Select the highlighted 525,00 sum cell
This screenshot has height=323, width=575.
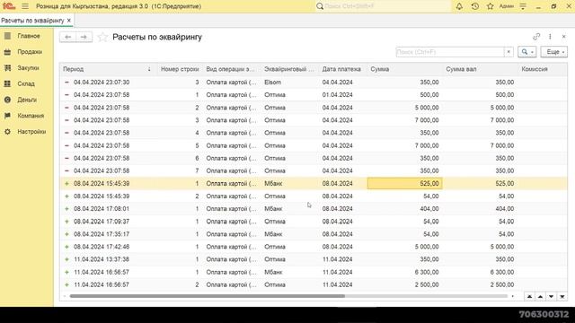tap(404, 183)
